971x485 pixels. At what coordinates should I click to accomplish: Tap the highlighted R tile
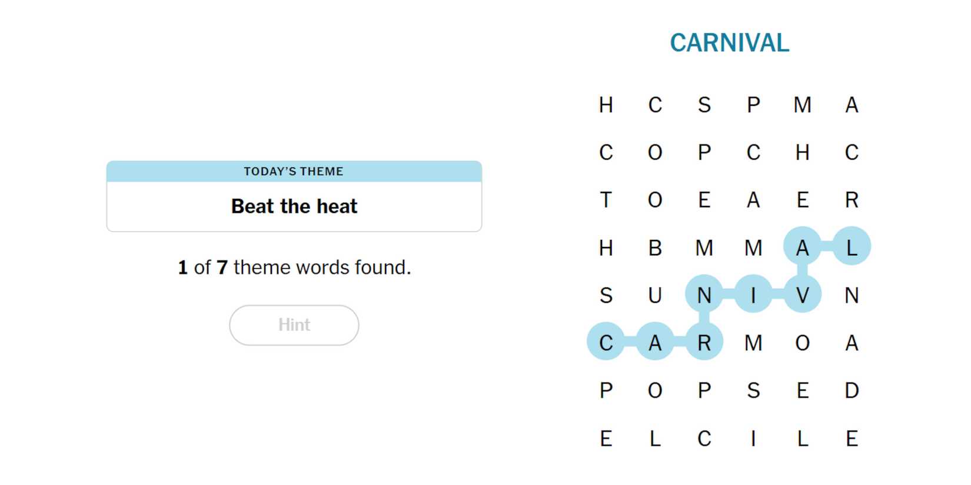pos(704,343)
